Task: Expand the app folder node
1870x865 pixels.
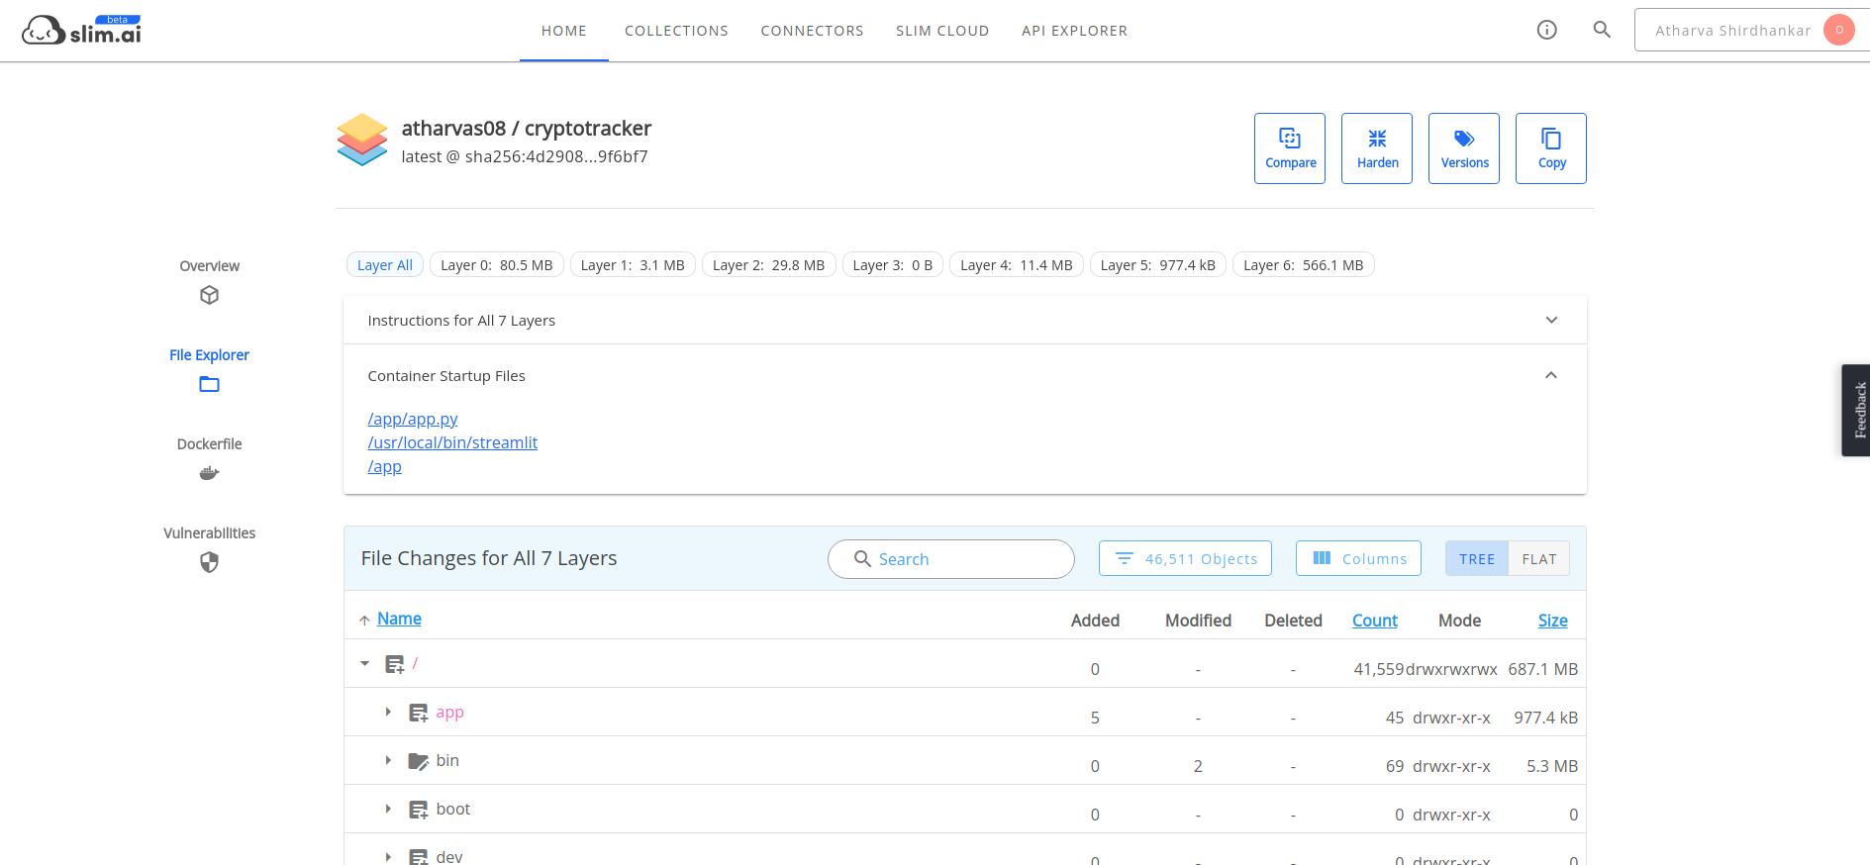Action: pyautogui.click(x=388, y=713)
